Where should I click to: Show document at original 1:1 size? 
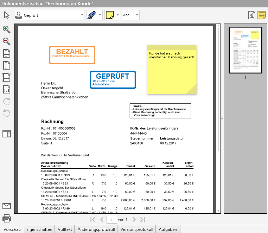coord(7,89)
